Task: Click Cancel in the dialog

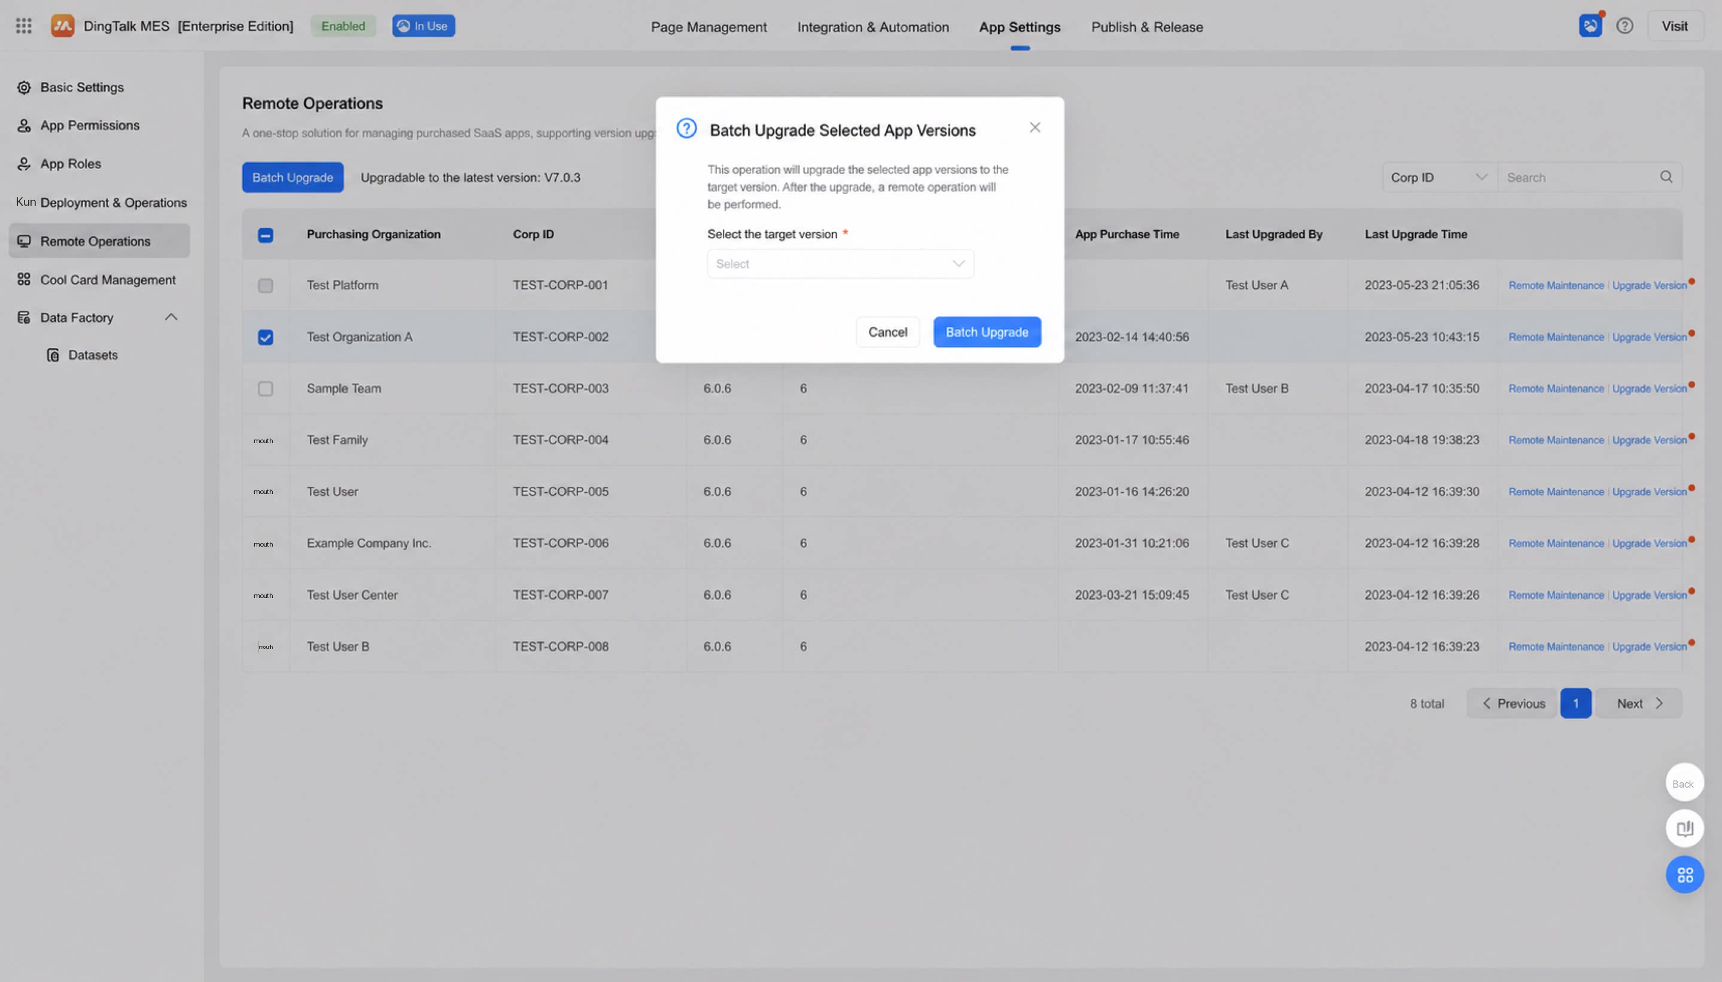Action: pyautogui.click(x=887, y=332)
